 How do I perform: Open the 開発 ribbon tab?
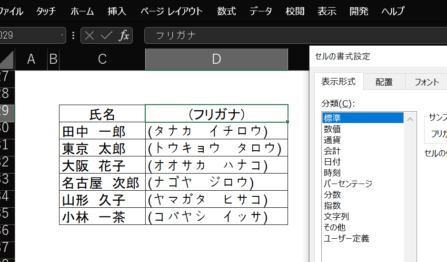tap(359, 11)
